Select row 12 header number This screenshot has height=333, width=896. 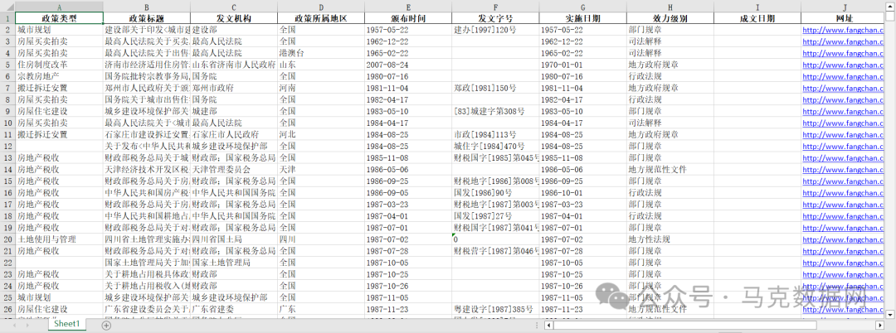pos(7,146)
